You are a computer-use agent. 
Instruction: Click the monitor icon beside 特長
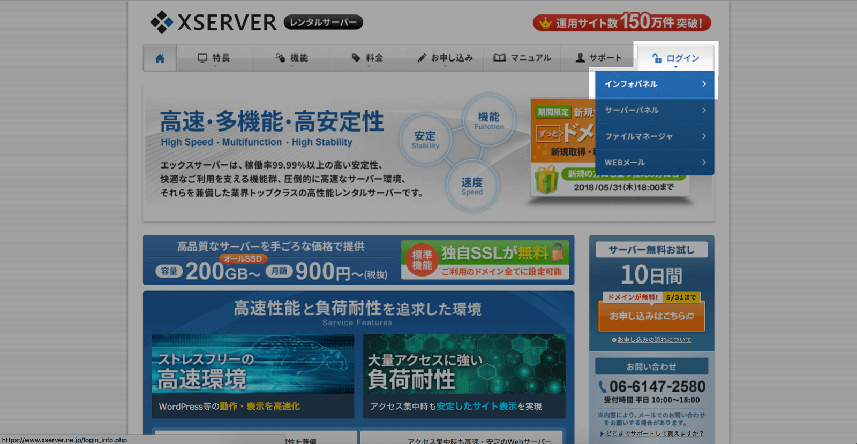[202, 58]
